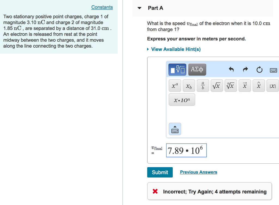Viewport: 279px width, 205px height.
Task: Click the redo arrow in the equation editor
Action: [245, 70]
